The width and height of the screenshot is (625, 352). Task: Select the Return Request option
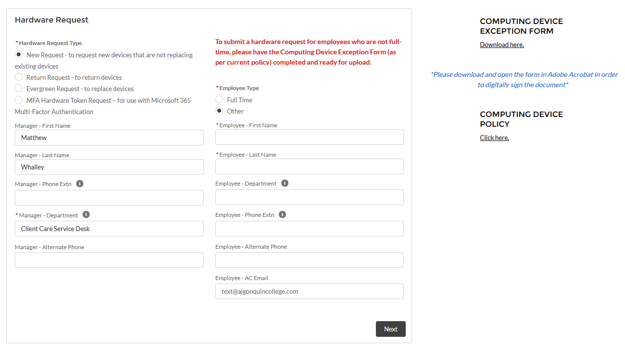coord(18,77)
